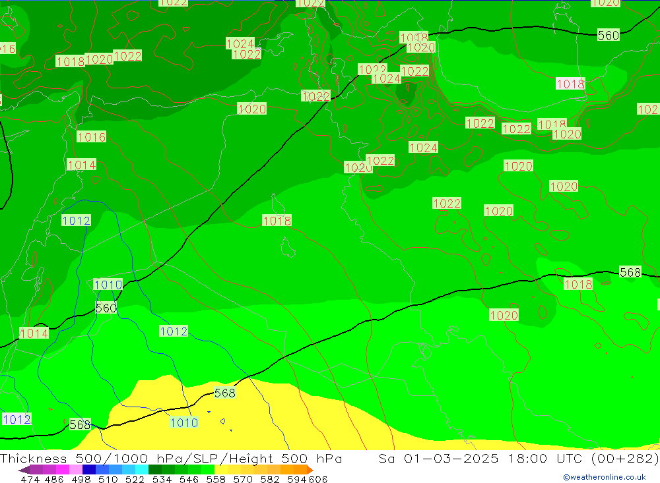660x483 pixels.
Task: Pick the cyan legend swatch above 522
Action: tap(142, 470)
